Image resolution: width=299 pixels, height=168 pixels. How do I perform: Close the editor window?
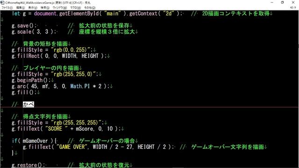293,2
